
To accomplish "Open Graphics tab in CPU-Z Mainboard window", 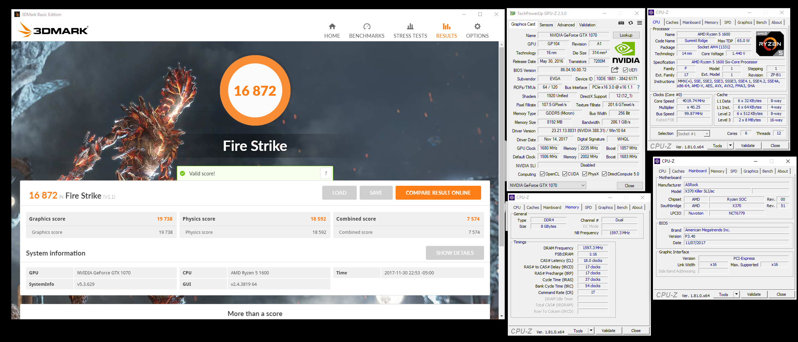I will point(751,171).
